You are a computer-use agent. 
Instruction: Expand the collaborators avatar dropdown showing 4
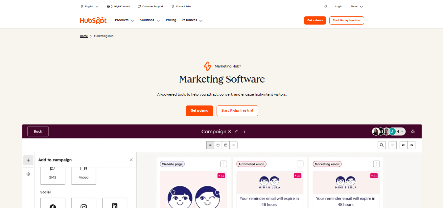click(400, 131)
